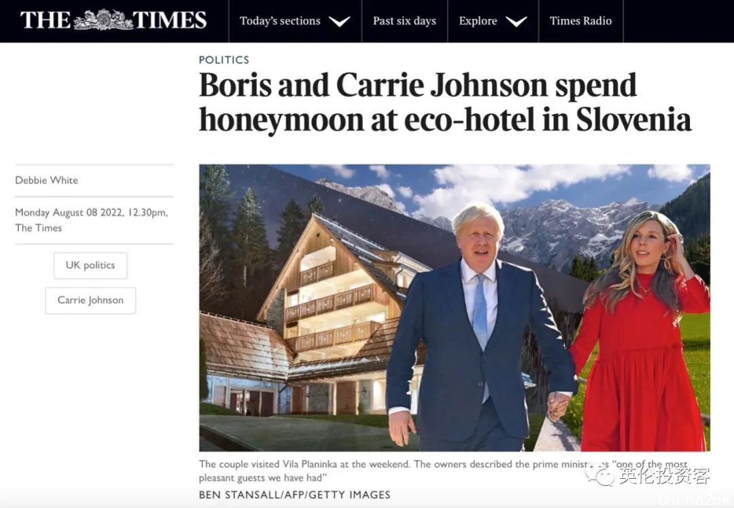Click the Vila Planinka image caption
The image size is (734, 508).
pyautogui.click(x=443, y=471)
